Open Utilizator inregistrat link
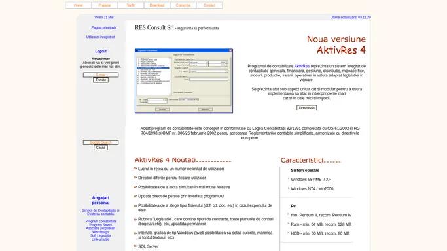This screenshot has width=447, height=251. [101, 37]
